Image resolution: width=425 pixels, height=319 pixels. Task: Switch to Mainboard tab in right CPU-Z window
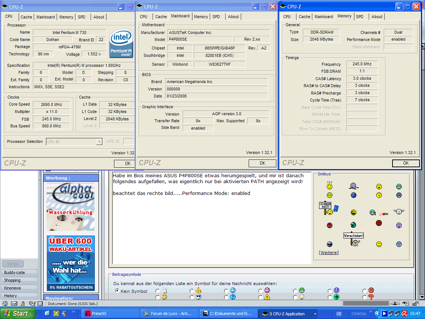(x=324, y=17)
